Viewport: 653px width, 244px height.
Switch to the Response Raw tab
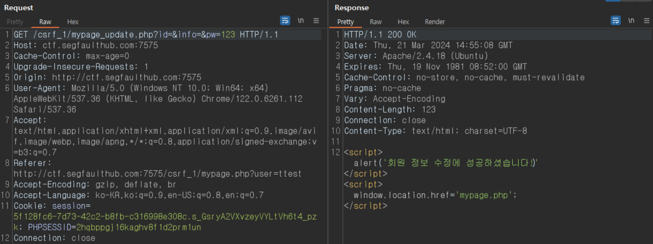[376, 22]
